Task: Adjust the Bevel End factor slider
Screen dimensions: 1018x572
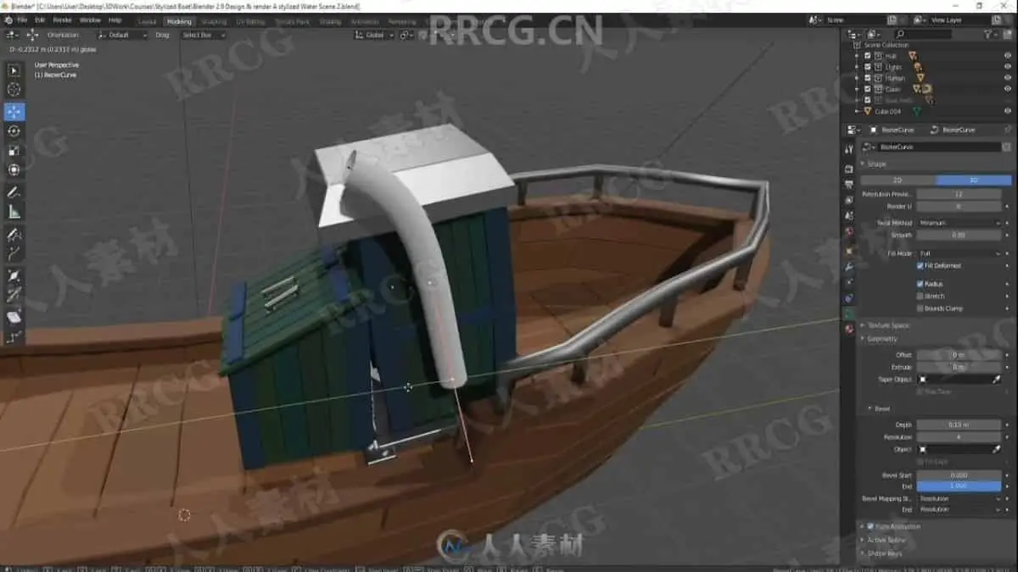Action: pyautogui.click(x=959, y=486)
